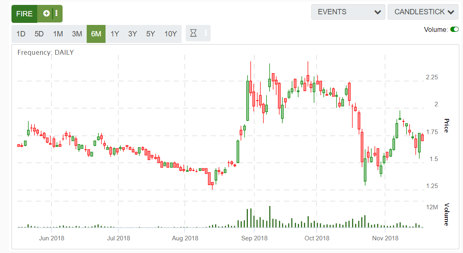
Task: Choose the 1M time range
Action: tap(58, 34)
